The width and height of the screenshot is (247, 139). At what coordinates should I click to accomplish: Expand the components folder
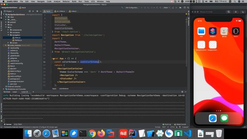click(x=8, y=30)
